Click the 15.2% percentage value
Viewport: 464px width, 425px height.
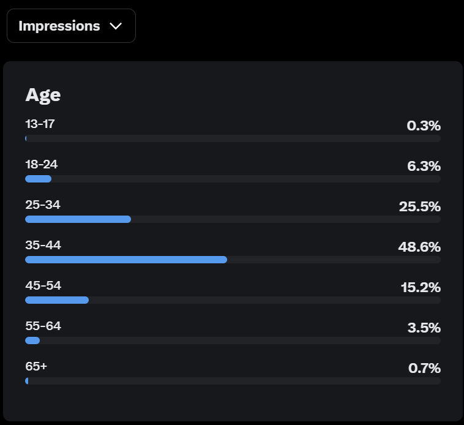pyautogui.click(x=421, y=287)
